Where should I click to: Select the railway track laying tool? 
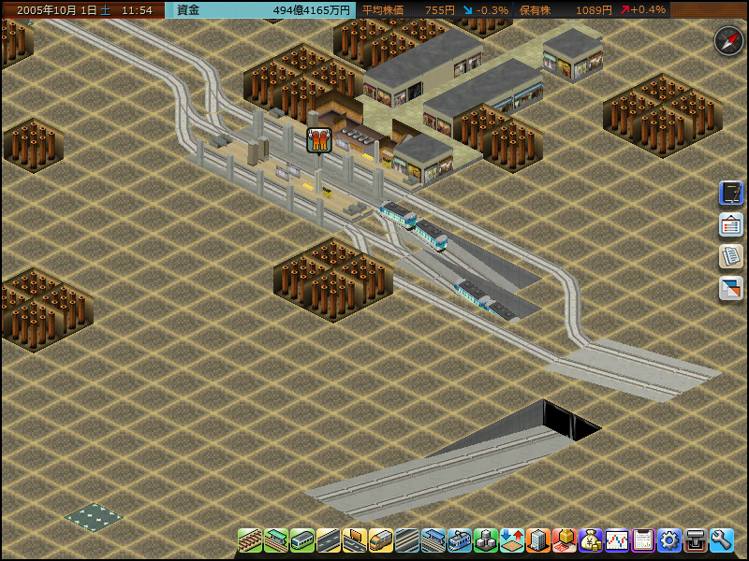click(250, 540)
